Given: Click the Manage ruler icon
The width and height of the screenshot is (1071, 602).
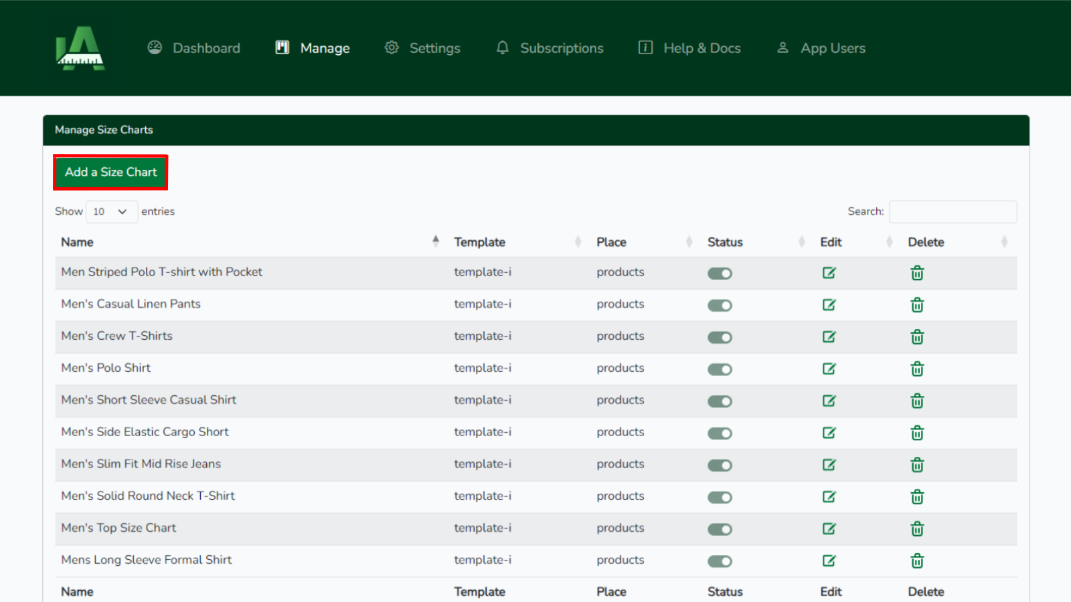Looking at the screenshot, I should coord(282,47).
